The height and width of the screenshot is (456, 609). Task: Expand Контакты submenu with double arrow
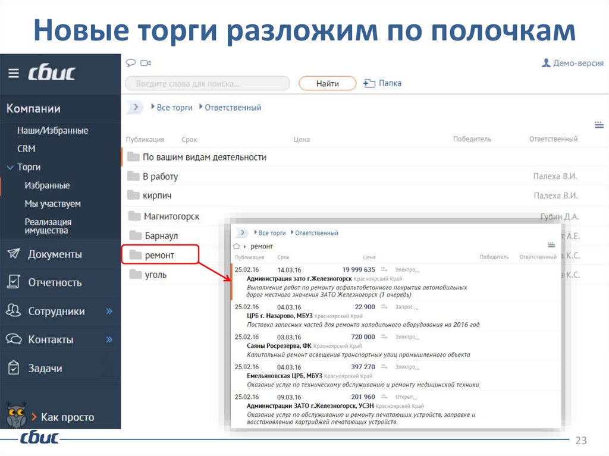click(109, 339)
